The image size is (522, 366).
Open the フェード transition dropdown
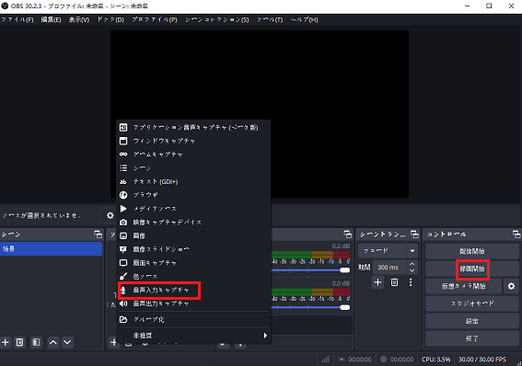pos(388,251)
